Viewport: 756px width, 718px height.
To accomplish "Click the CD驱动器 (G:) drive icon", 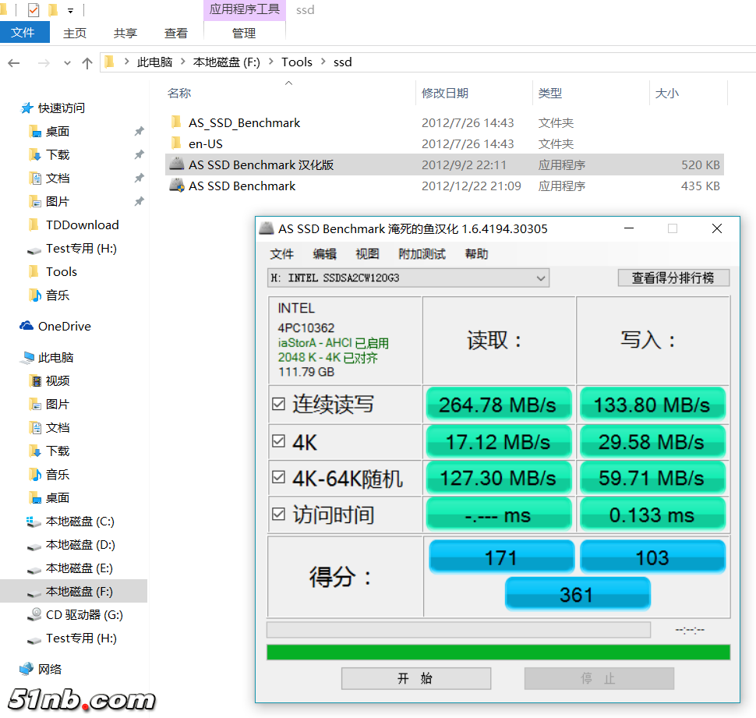I will [x=34, y=614].
